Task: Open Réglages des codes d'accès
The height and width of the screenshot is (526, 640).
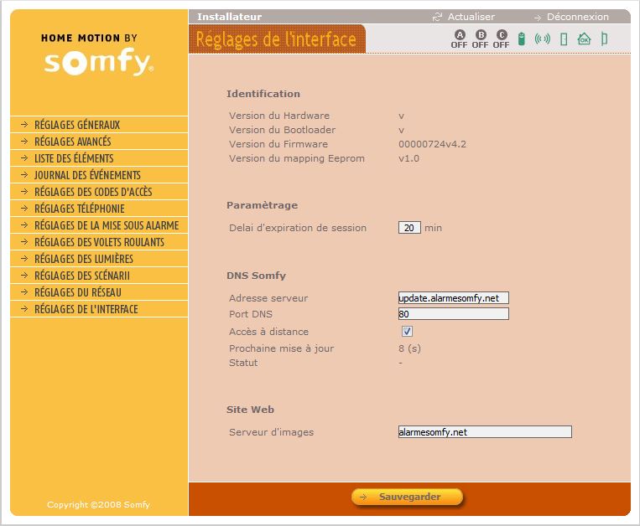Action: 93,192
